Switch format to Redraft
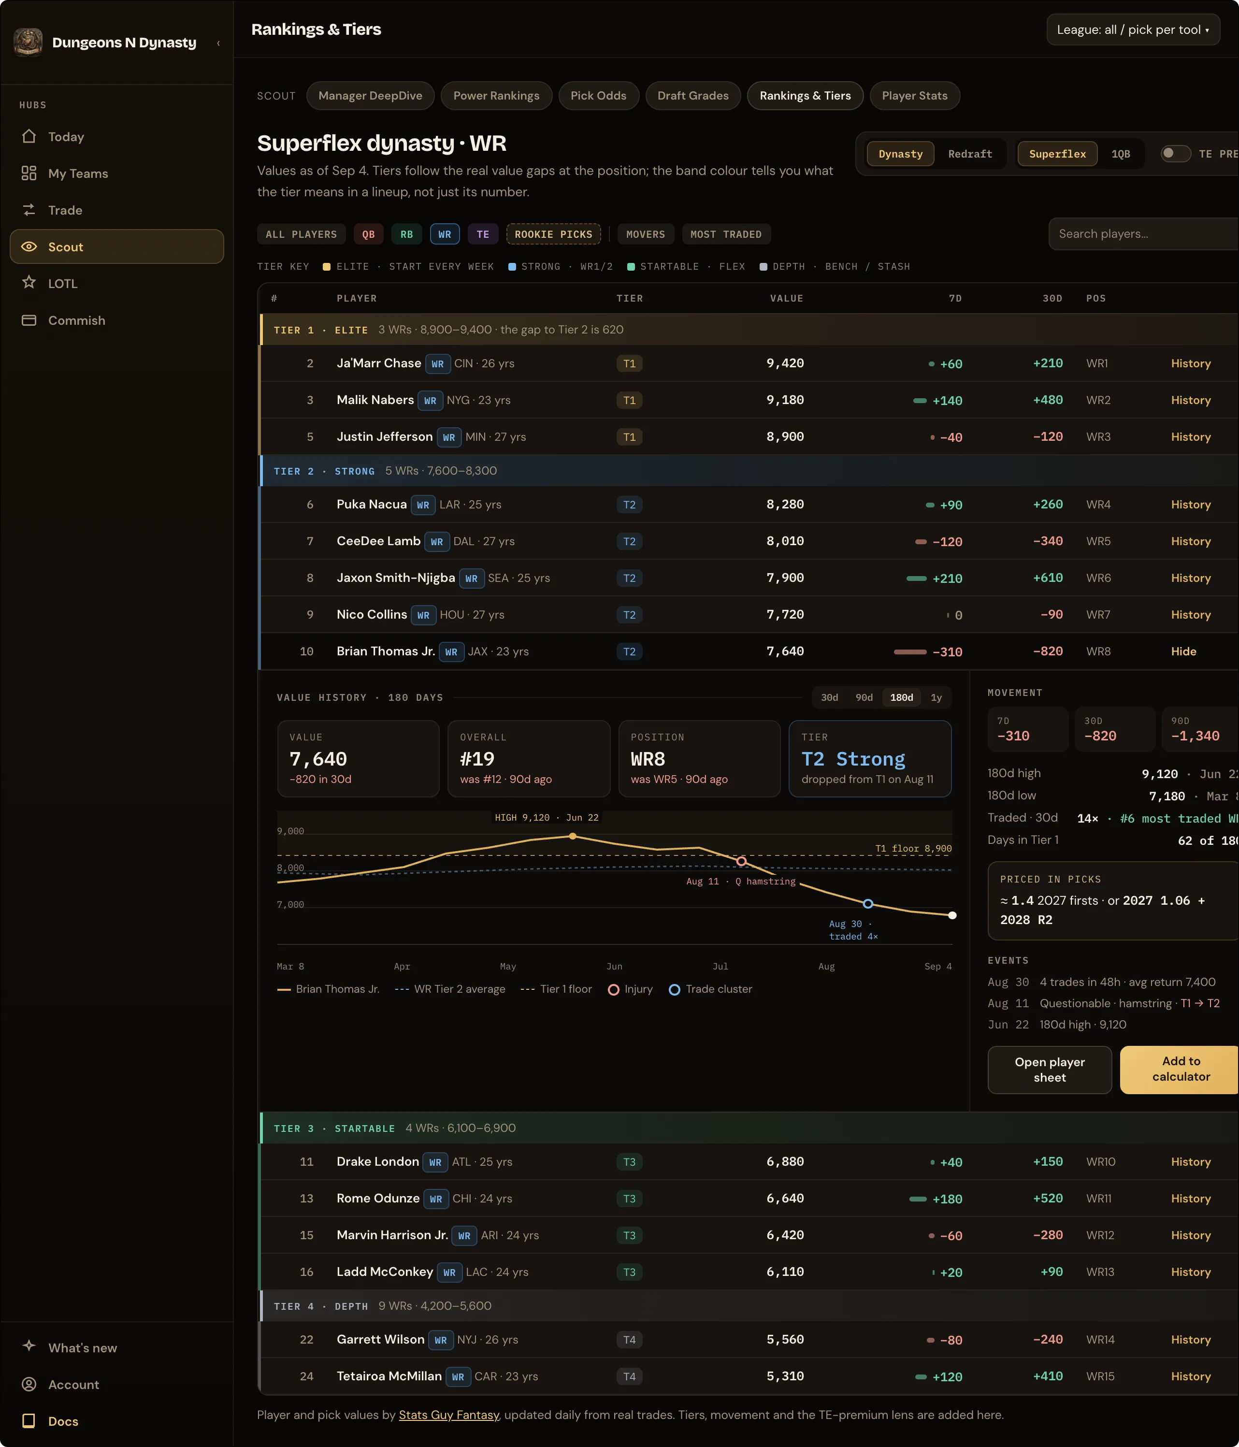The height and width of the screenshot is (1447, 1239). (970, 154)
